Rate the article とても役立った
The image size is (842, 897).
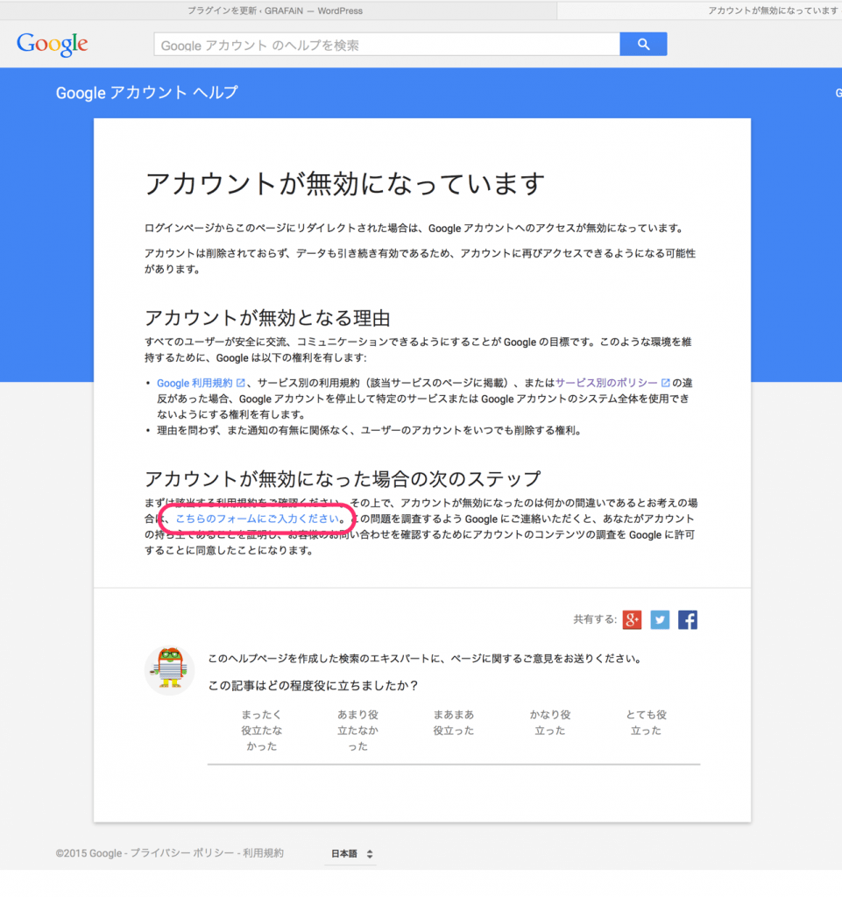coord(646,723)
